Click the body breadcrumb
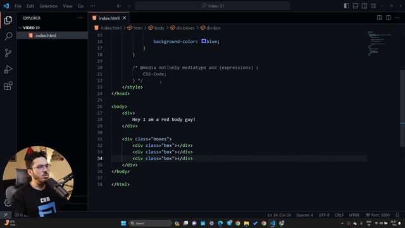Screen dimensions: 405x228 pyautogui.click(x=159, y=28)
